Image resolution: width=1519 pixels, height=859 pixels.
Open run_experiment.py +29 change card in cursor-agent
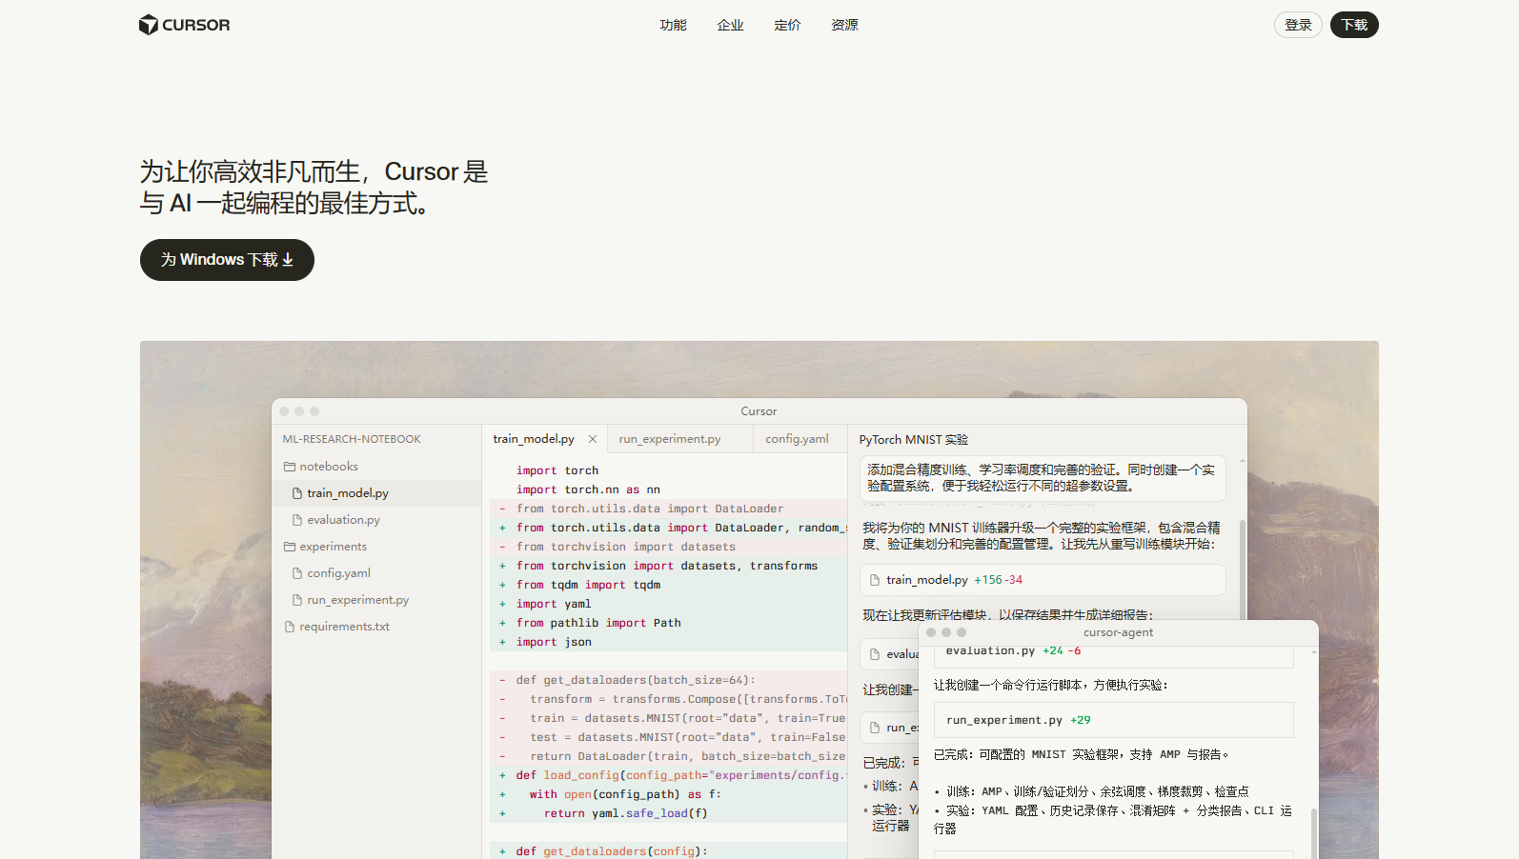point(1113,720)
